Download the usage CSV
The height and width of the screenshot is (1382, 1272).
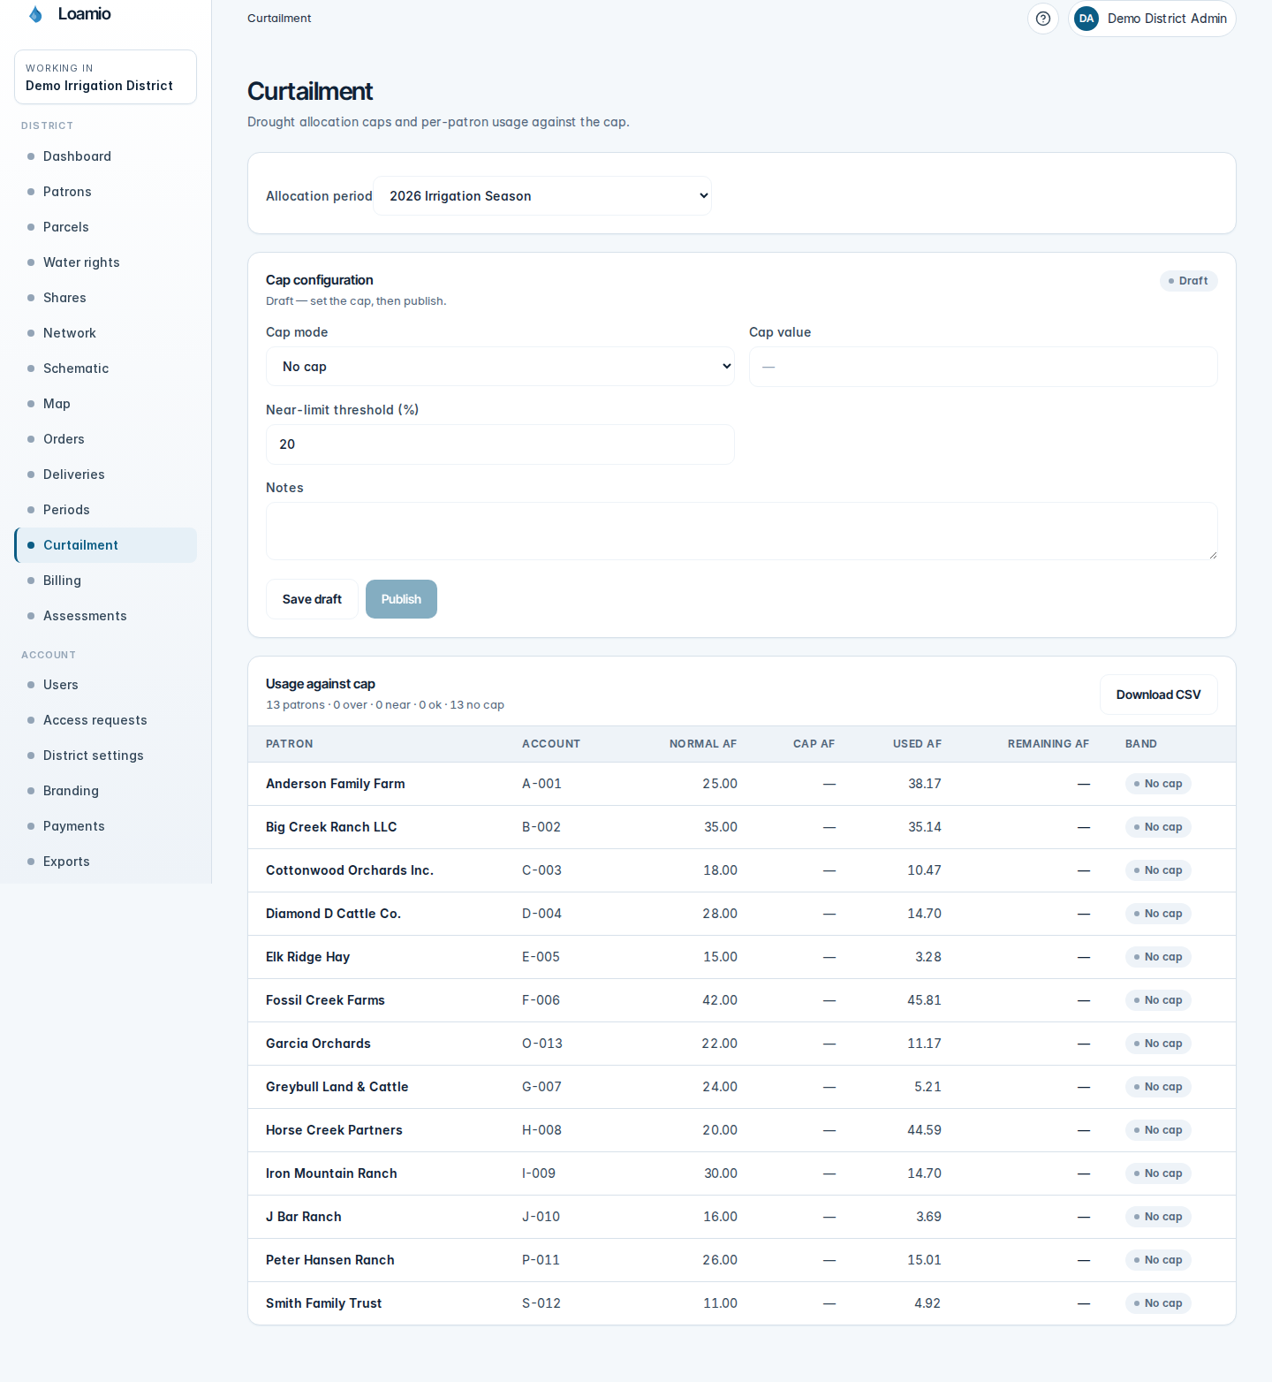click(1158, 695)
